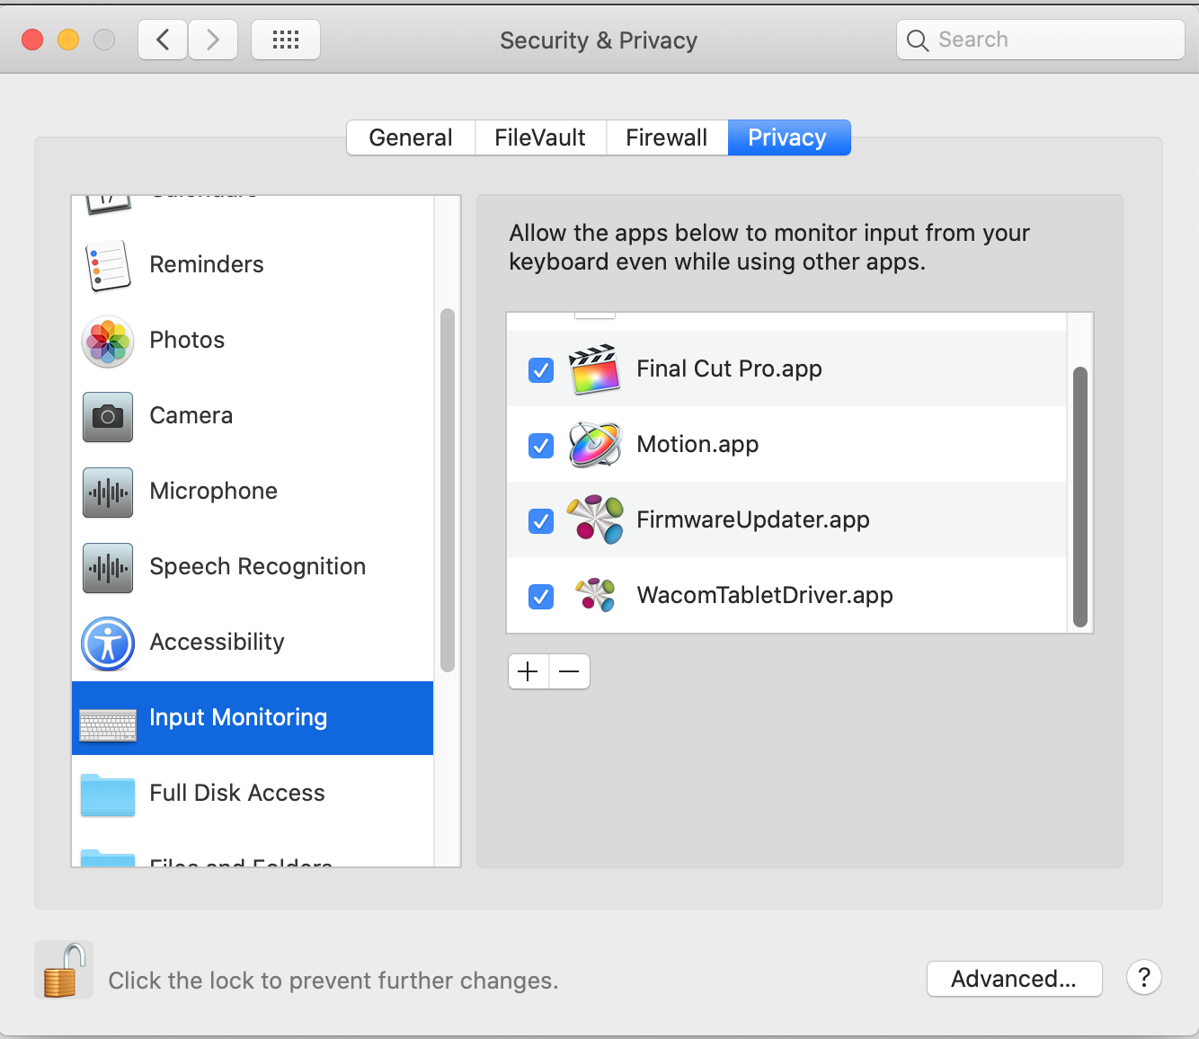Click the yellow minimize window button
This screenshot has width=1199, height=1039.
click(68, 40)
